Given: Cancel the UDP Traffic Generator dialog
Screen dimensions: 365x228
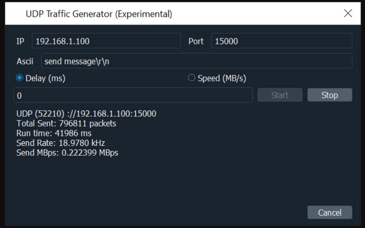Looking at the screenshot, I should click(330, 212).
